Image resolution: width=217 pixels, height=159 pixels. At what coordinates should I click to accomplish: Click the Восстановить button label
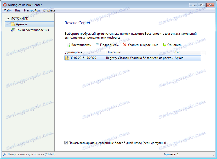point(81,45)
